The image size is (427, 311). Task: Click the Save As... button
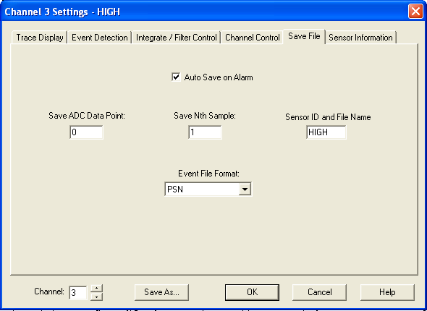coord(162,292)
